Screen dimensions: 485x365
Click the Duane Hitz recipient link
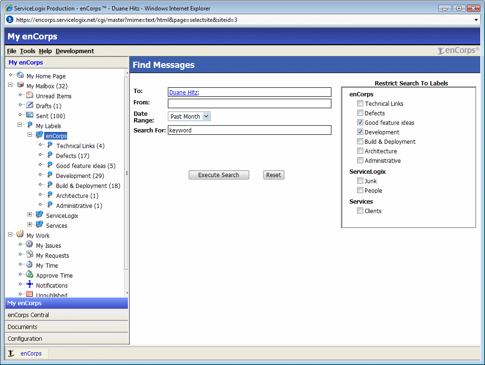[x=183, y=93]
